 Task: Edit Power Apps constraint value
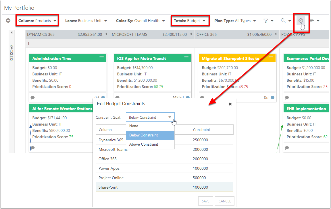(x=200, y=168)
